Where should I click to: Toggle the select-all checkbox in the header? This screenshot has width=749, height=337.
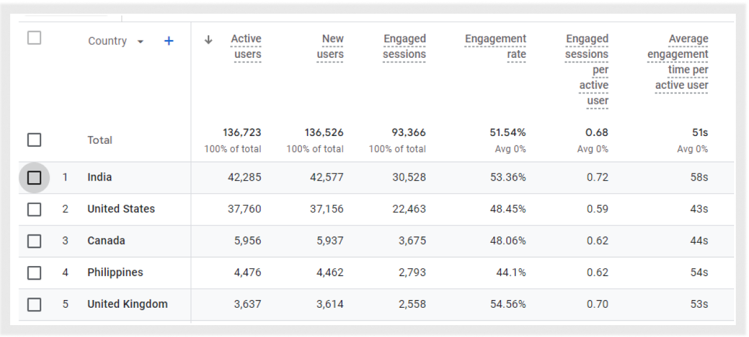tap(35, 38)
